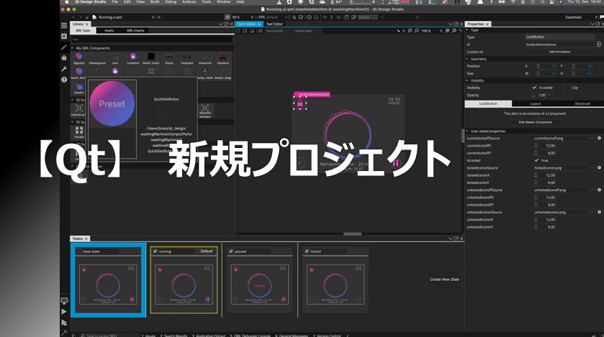Viewport: 604px width, 337px height.
Task: Select the paused state thumbnail
Action: coord(259,285)
